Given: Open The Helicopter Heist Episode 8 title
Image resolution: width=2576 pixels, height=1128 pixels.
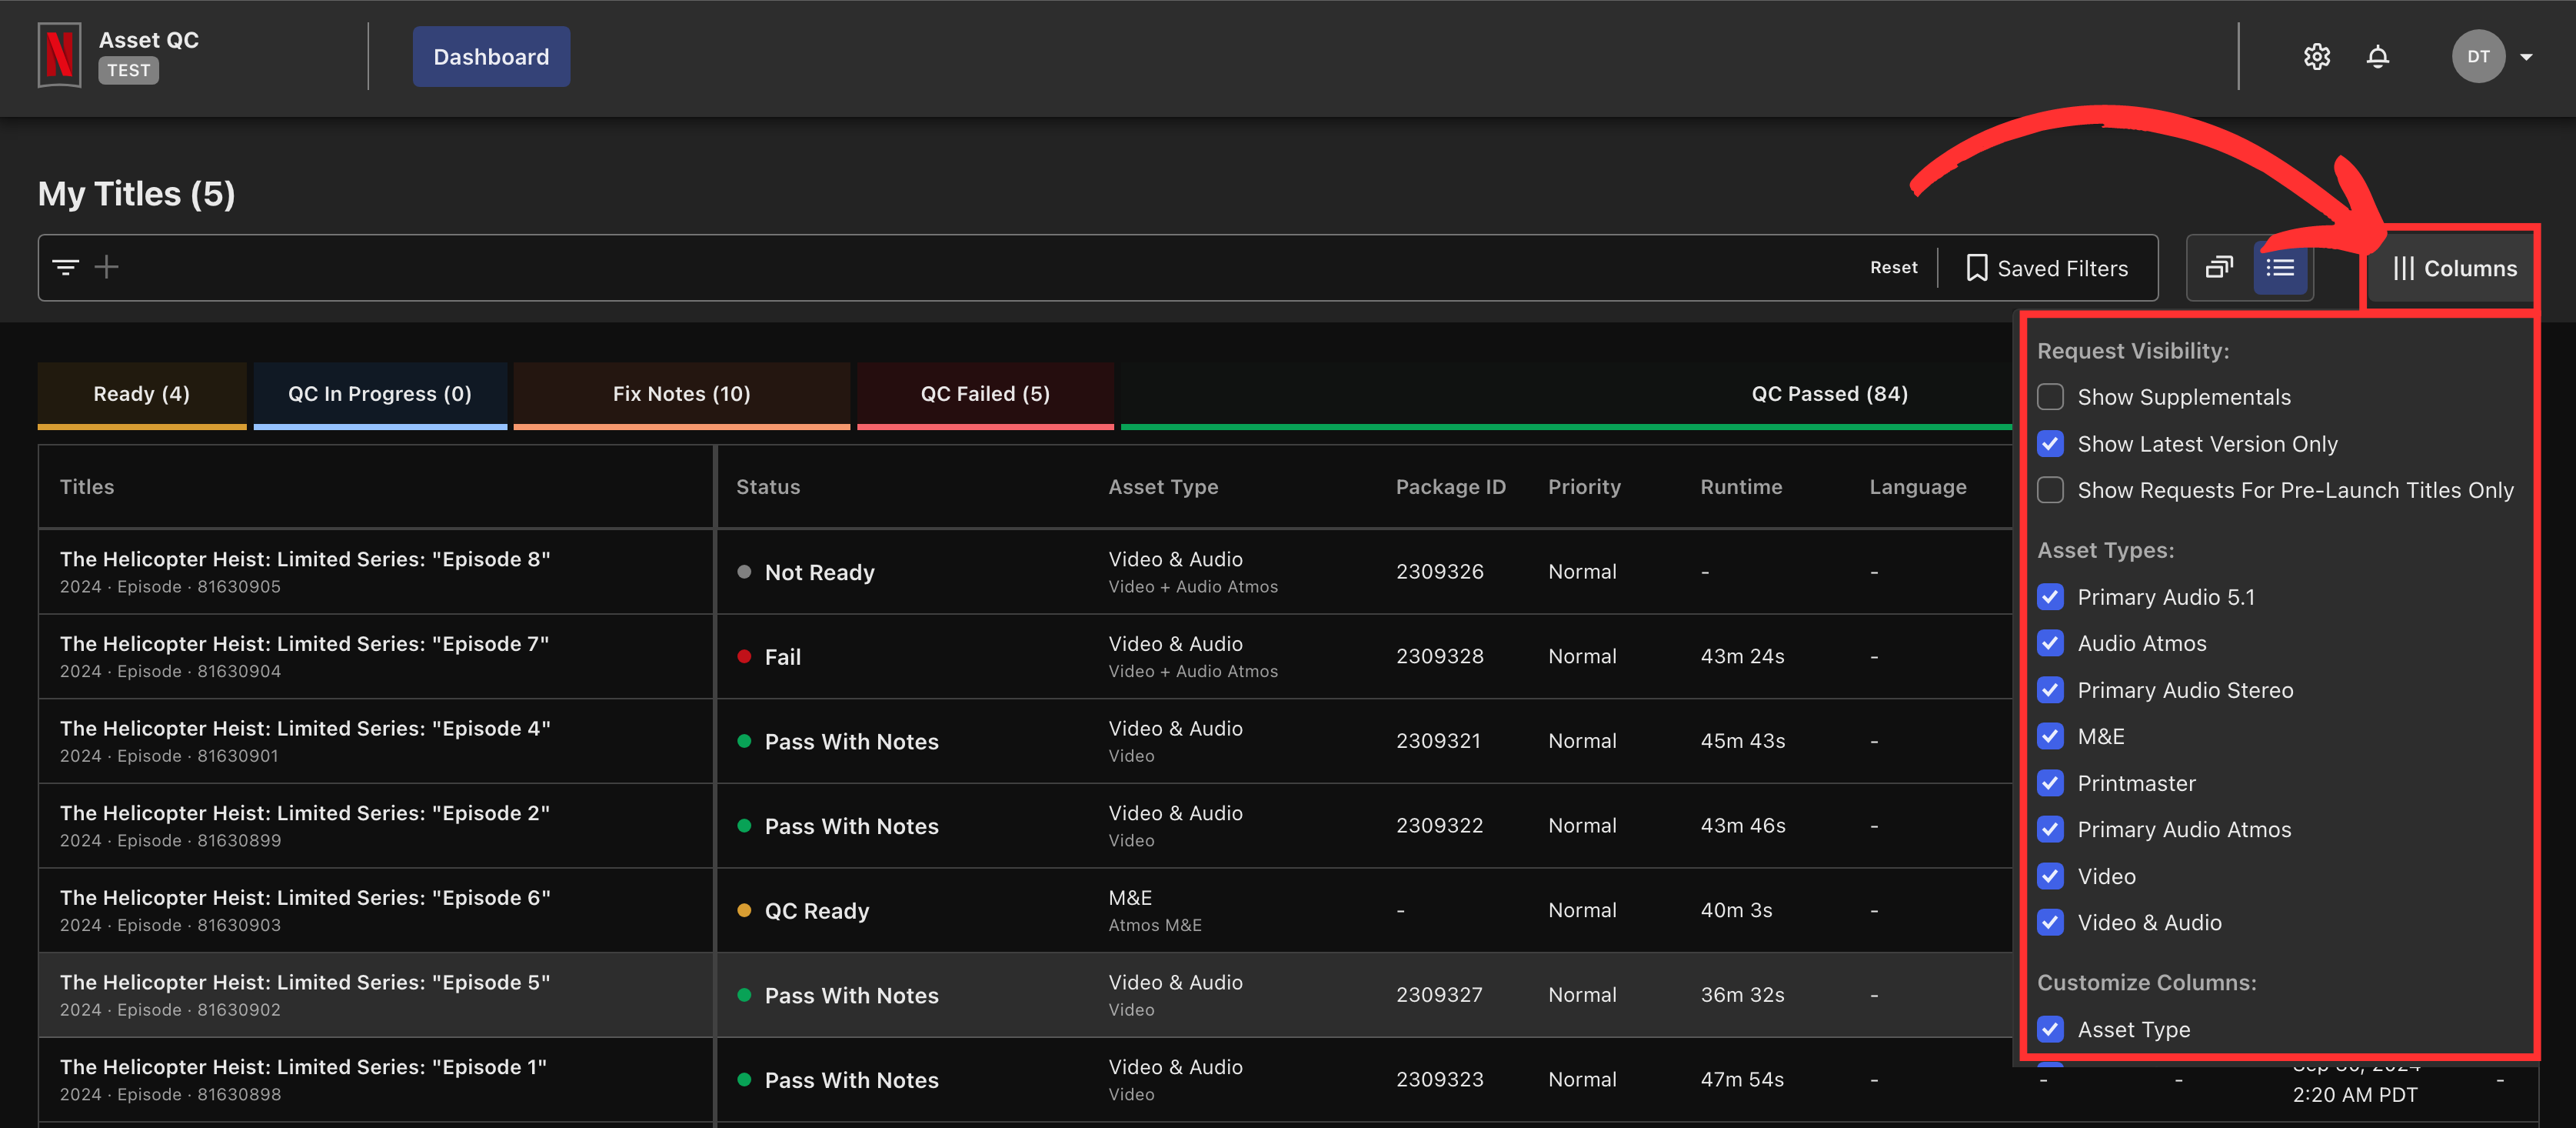Looking at the screenshot, I should [x=305, y=557].
